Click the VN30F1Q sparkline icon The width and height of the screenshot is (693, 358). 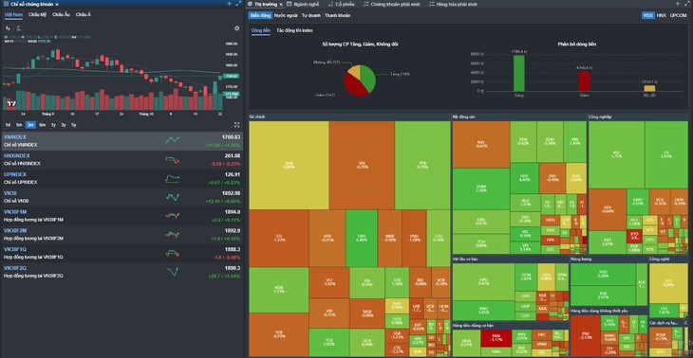[173, 253]
